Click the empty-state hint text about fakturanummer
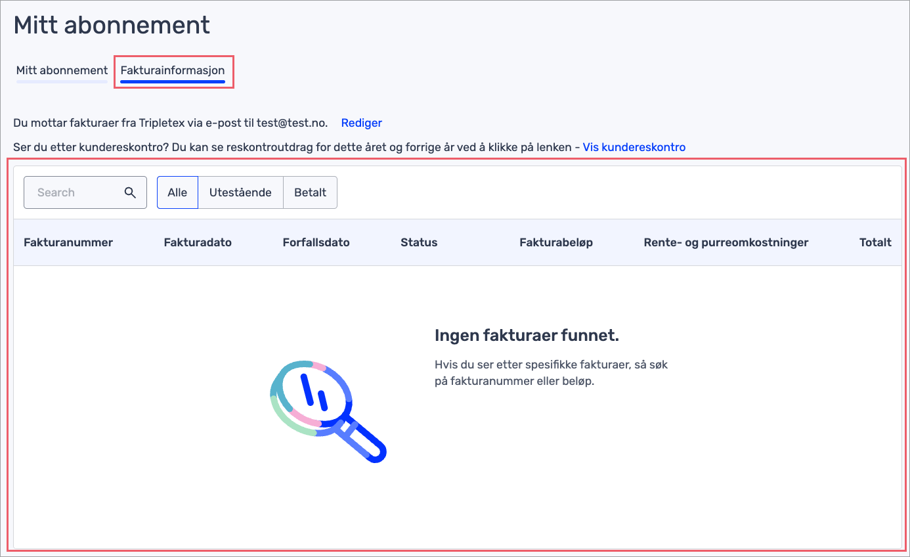This screenshot has width=910, height=557. pyautogui.click(x=551, y=372)
